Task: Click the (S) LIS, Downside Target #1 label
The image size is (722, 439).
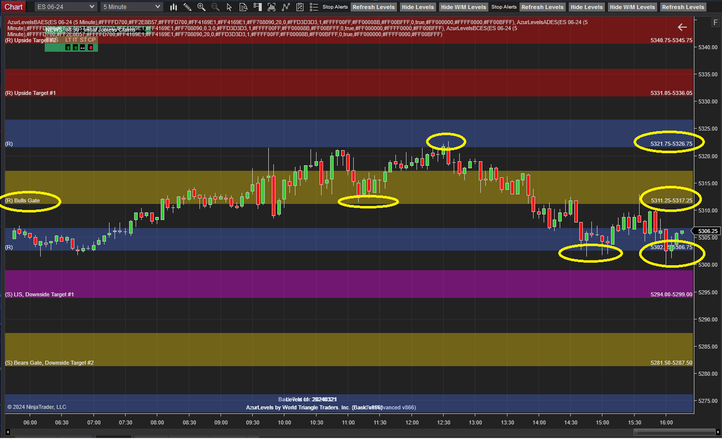Action: [x=39, y=295]
